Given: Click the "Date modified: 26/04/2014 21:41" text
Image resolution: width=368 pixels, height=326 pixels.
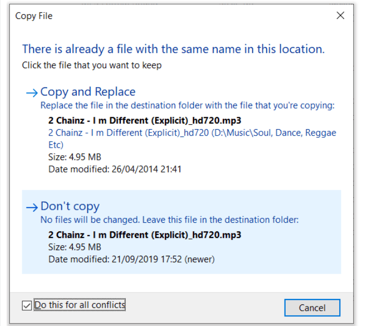Looking at the screenshot, I should (115, 169).
